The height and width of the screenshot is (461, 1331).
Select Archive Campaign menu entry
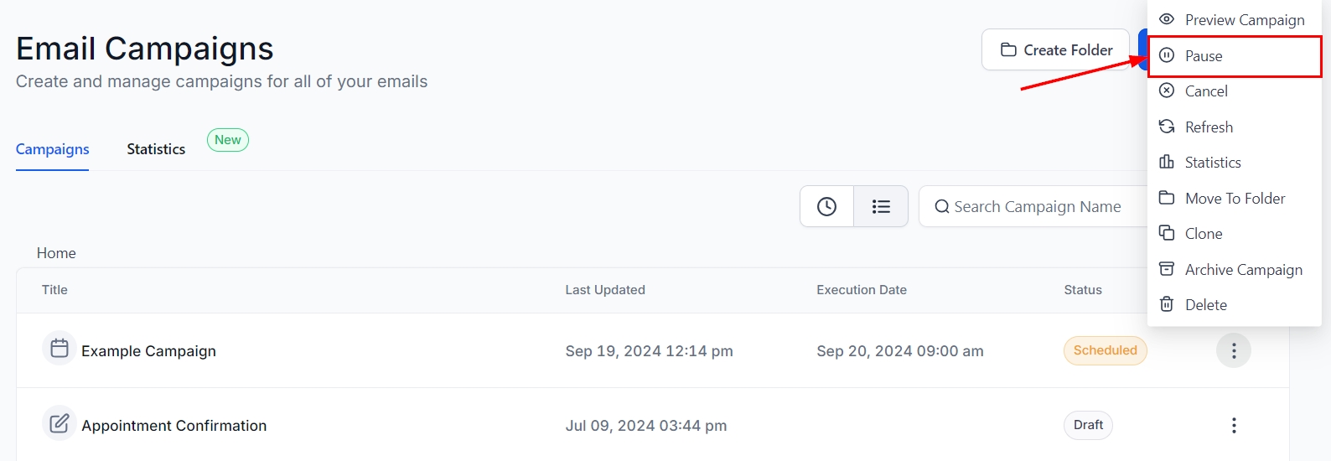click(1243, 270)
